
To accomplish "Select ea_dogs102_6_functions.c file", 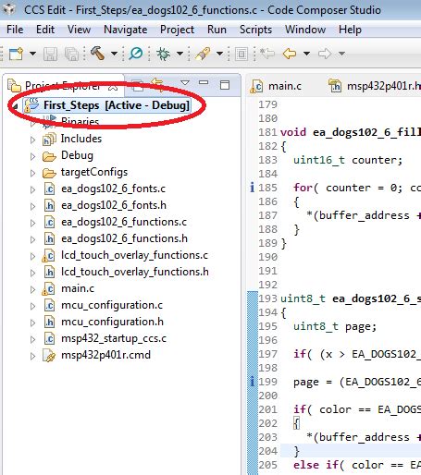I will point(124,222).
